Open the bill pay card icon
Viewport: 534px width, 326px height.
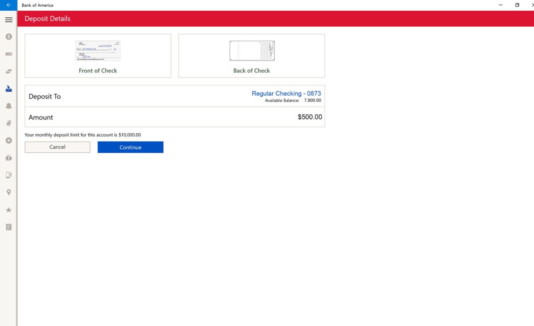8,54
